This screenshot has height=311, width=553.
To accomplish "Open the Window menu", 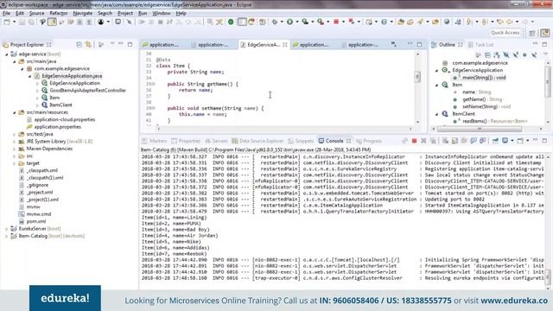I will pos(162,14).
